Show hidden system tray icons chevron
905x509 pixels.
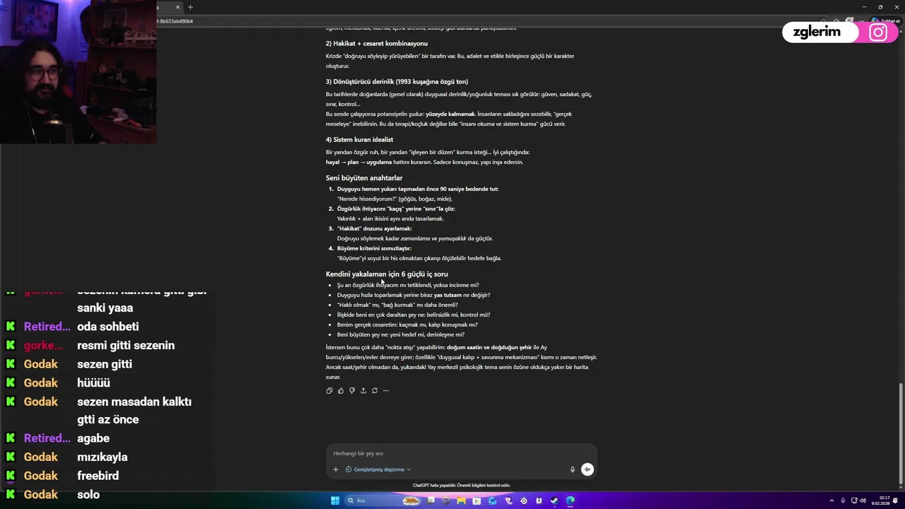[831, 501]
